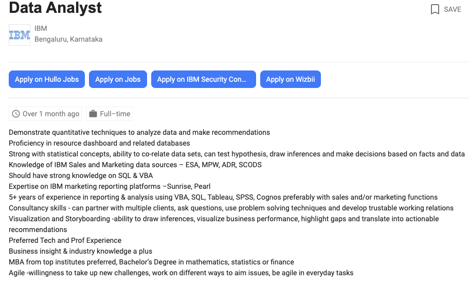The width and height of the screenshot is (469, 284).
Task: Click the IBM company logo
Action: (x=20, y=35)
